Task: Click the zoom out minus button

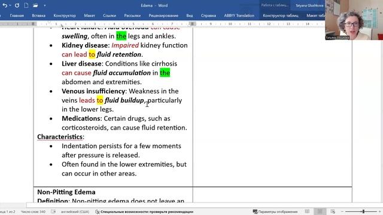Action: [342, 211]
